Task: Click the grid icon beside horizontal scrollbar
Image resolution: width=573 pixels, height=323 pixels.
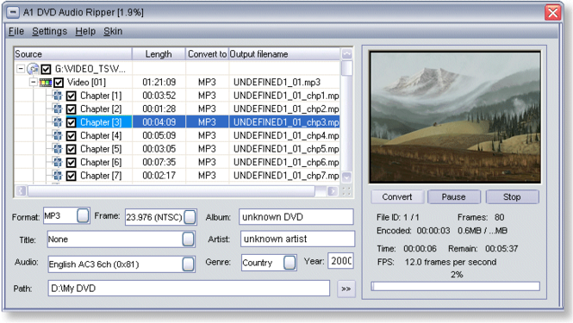Action: coord(346,191)
